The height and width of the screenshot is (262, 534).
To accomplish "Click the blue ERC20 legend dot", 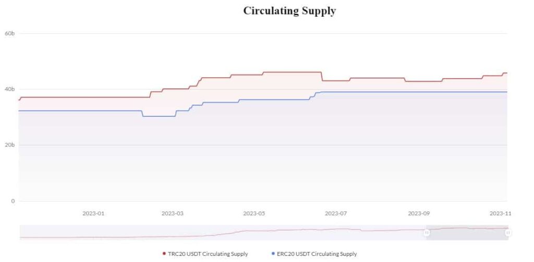I will 273,254.
